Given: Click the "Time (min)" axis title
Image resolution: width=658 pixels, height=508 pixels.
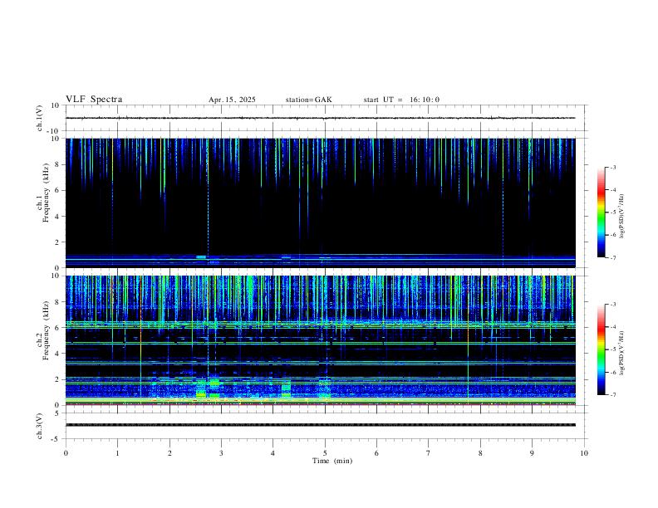Looking at the screenshot, I should click(x=332, y=461).
